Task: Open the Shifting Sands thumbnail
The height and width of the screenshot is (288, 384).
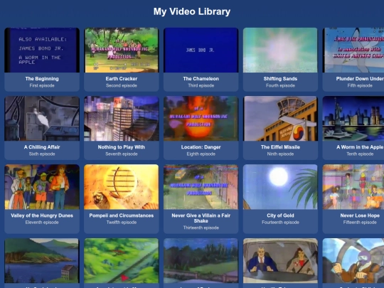Action: pos(280,50)
